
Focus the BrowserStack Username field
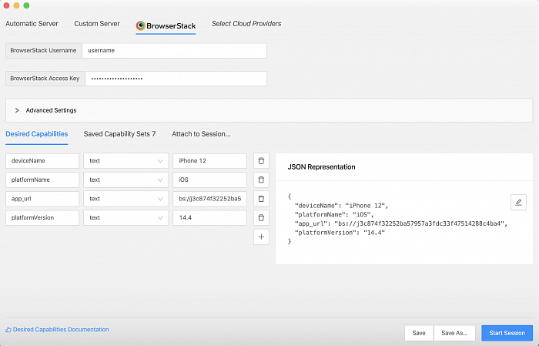tap(174, 51)
